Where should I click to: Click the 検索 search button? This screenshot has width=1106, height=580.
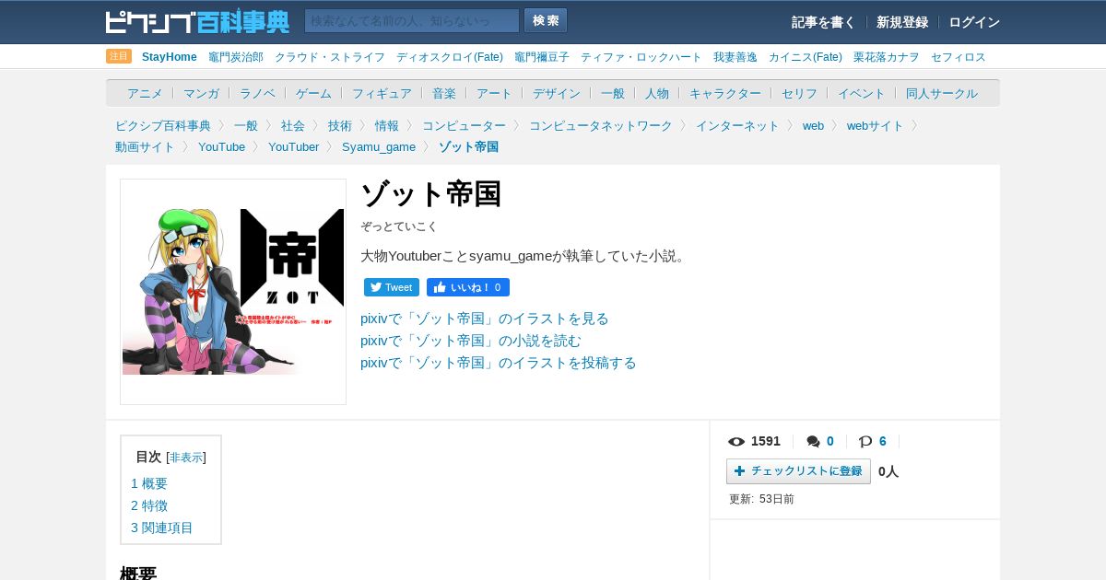(546, 20)
